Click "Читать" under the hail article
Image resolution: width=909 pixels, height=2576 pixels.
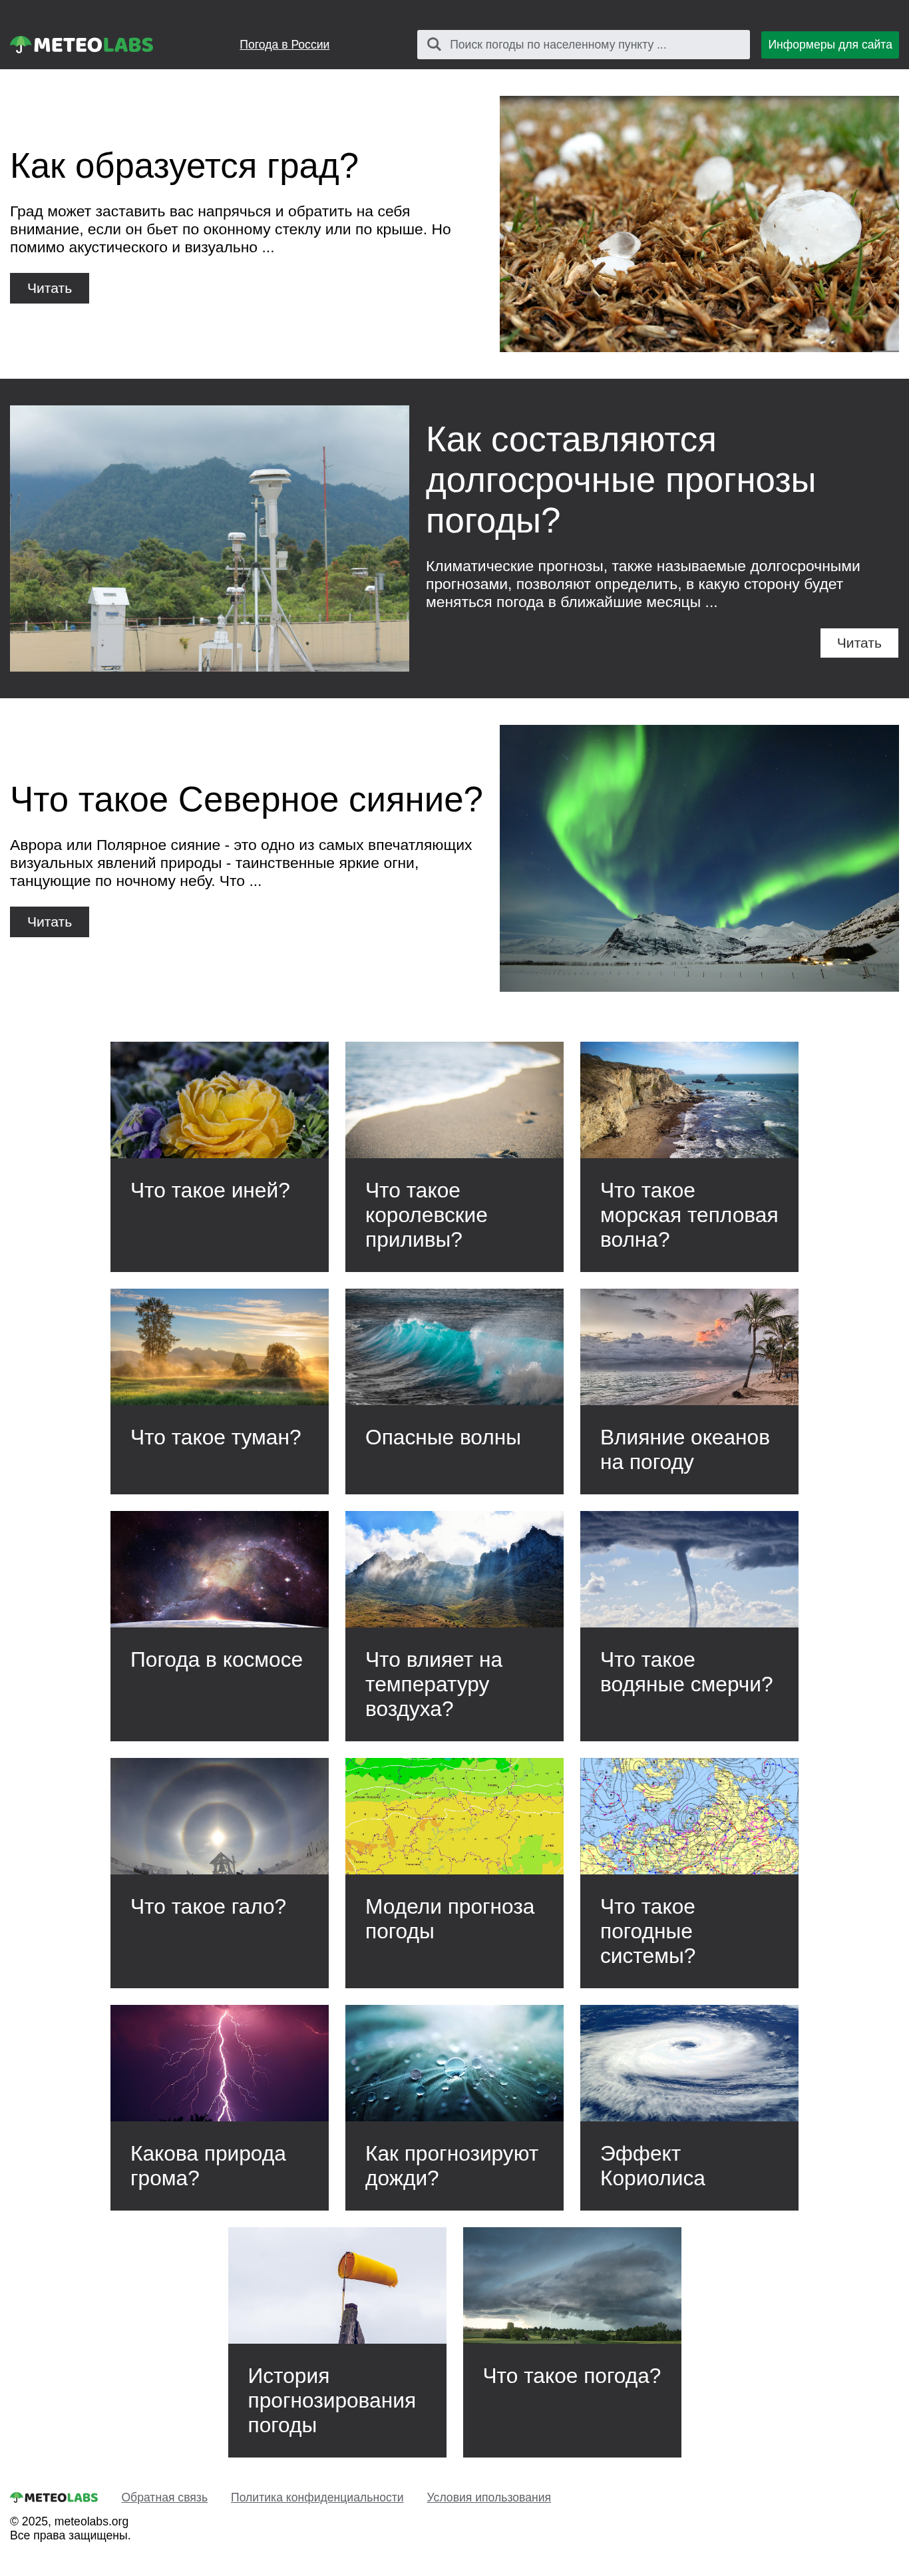(49, 288)
